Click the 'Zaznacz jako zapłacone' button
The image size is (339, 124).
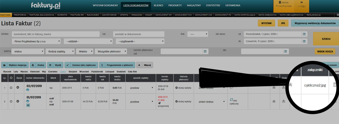click(81, 65)
